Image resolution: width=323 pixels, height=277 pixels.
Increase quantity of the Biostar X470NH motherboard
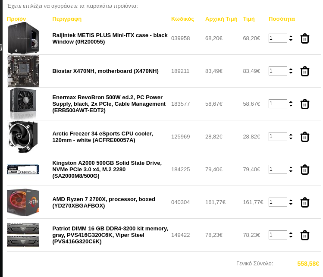coord(291,69)
